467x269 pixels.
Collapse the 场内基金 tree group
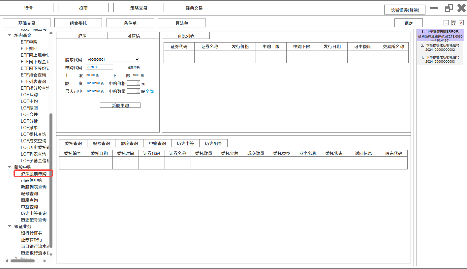coord(10,35)
